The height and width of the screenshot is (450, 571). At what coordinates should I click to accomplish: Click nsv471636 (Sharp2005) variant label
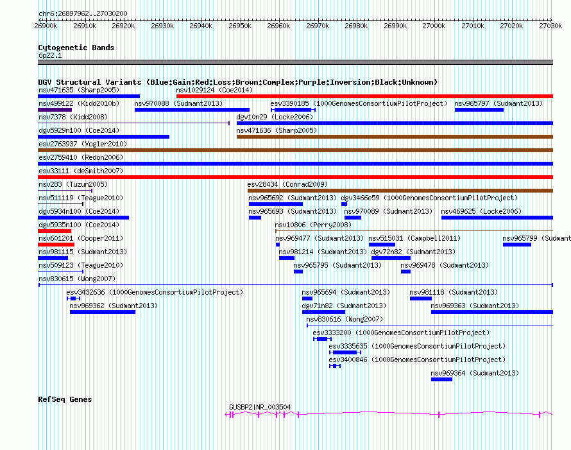coord(277,130)
